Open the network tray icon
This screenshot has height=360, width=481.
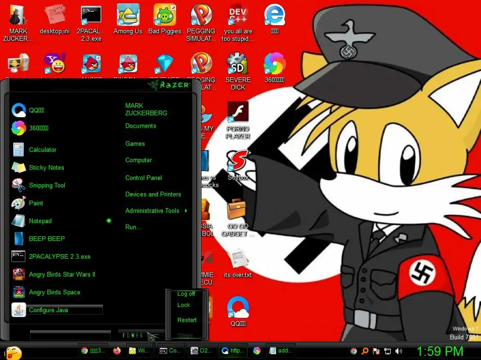tap(388, 351)
